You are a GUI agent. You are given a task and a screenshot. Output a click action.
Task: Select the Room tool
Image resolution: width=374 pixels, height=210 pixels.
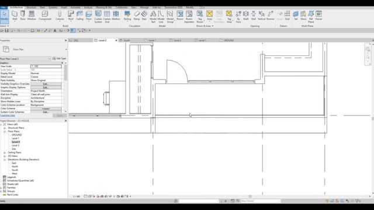[180, 16]
